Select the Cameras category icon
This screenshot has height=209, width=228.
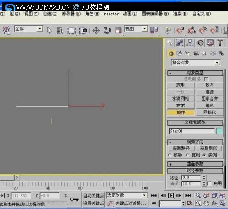click(196, 54)
